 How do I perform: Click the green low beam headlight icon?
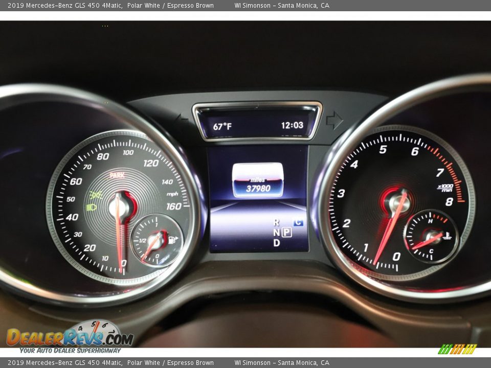(92, 207)
